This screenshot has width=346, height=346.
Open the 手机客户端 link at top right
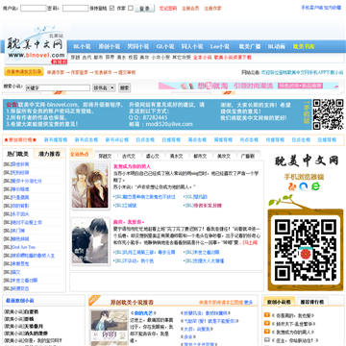pyautogui.click(x=312, y=8)
